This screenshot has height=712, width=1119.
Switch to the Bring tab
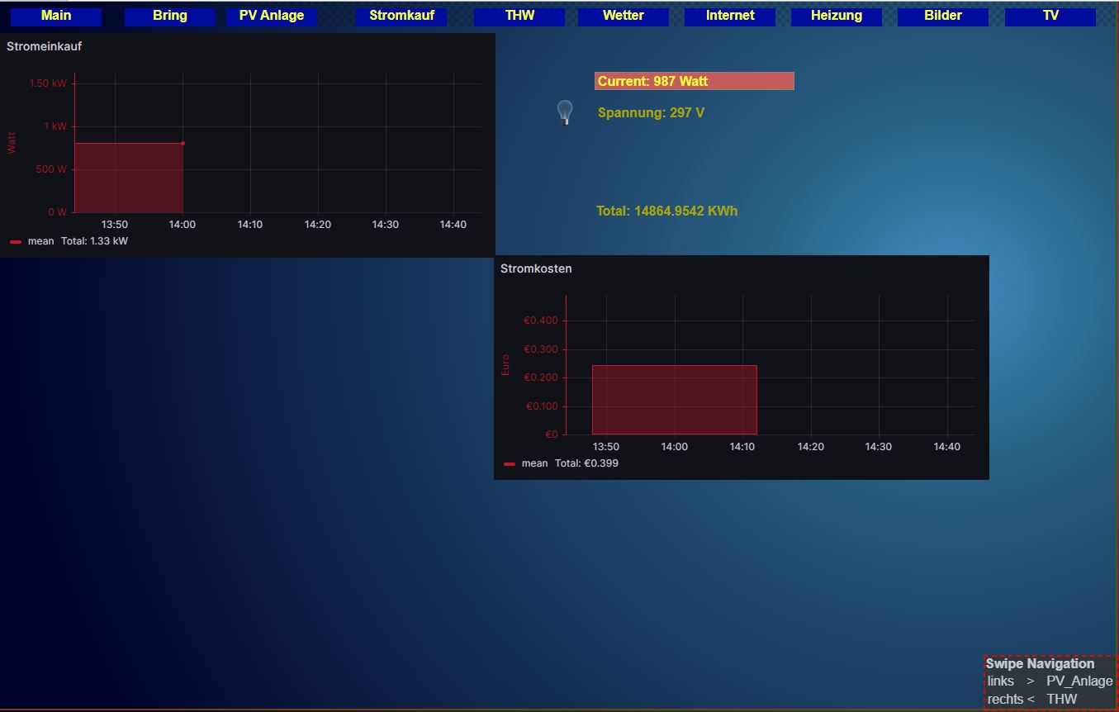point(170,16)
